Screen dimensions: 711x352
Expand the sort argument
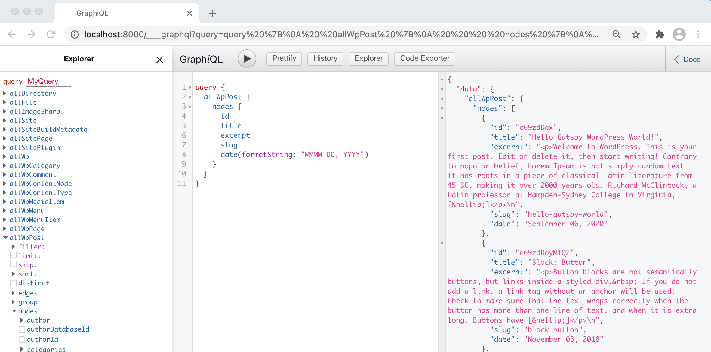point(14,274)
